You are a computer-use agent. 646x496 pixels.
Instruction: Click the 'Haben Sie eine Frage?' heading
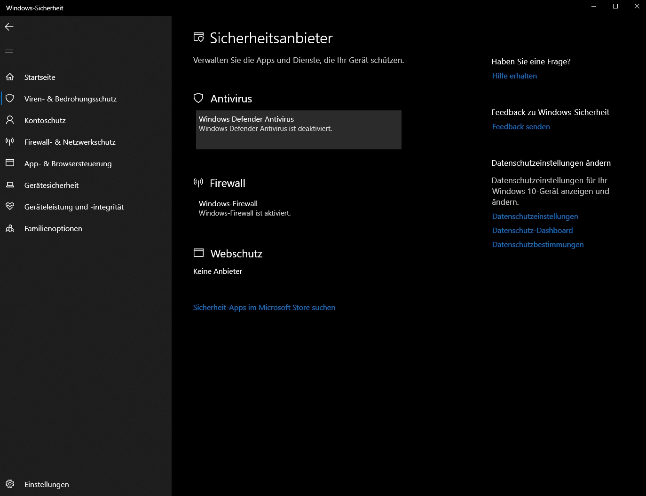point(531,62)
